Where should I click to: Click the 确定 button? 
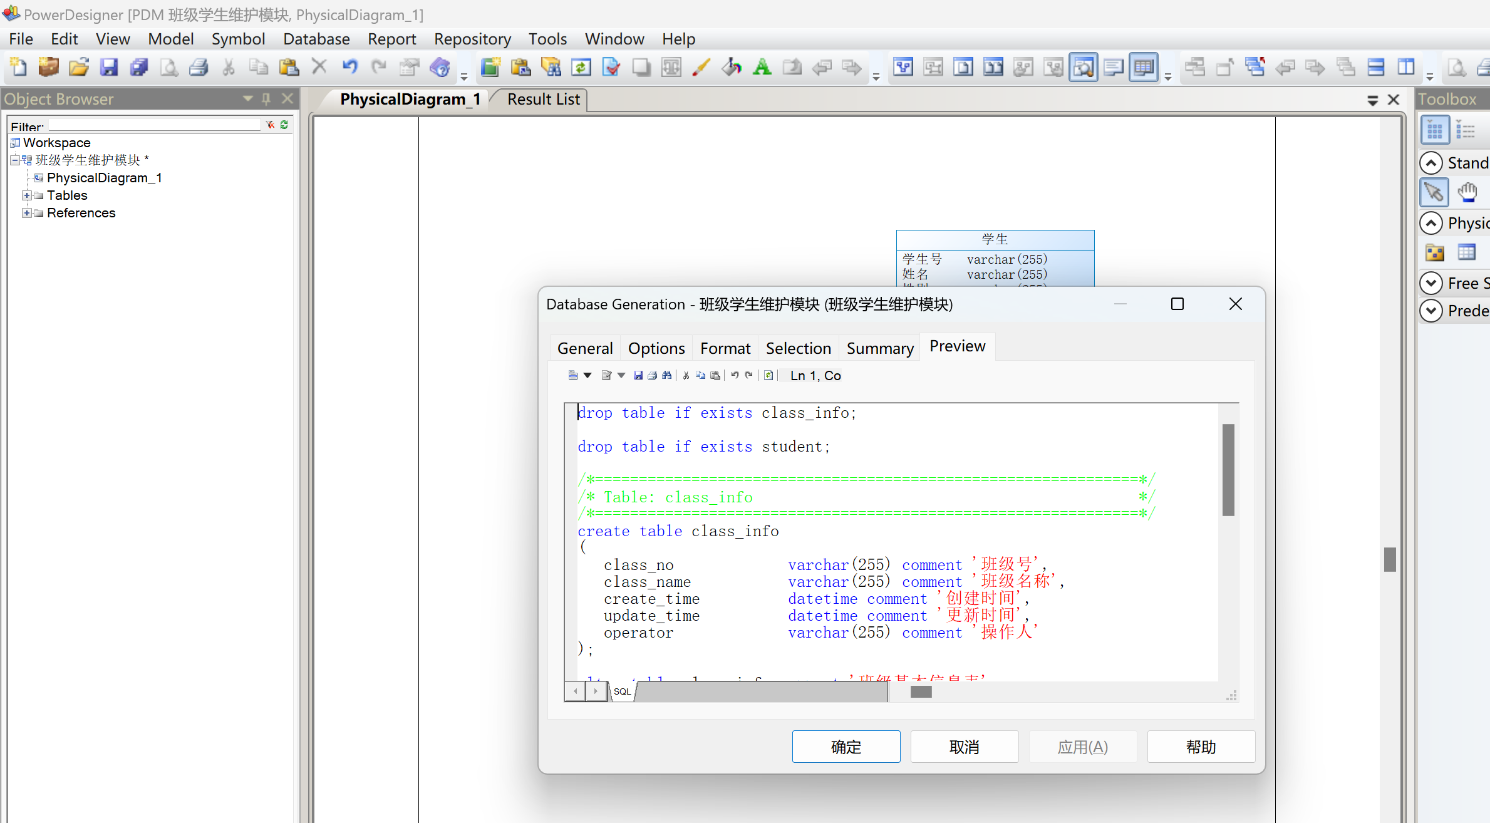[846, 747]
